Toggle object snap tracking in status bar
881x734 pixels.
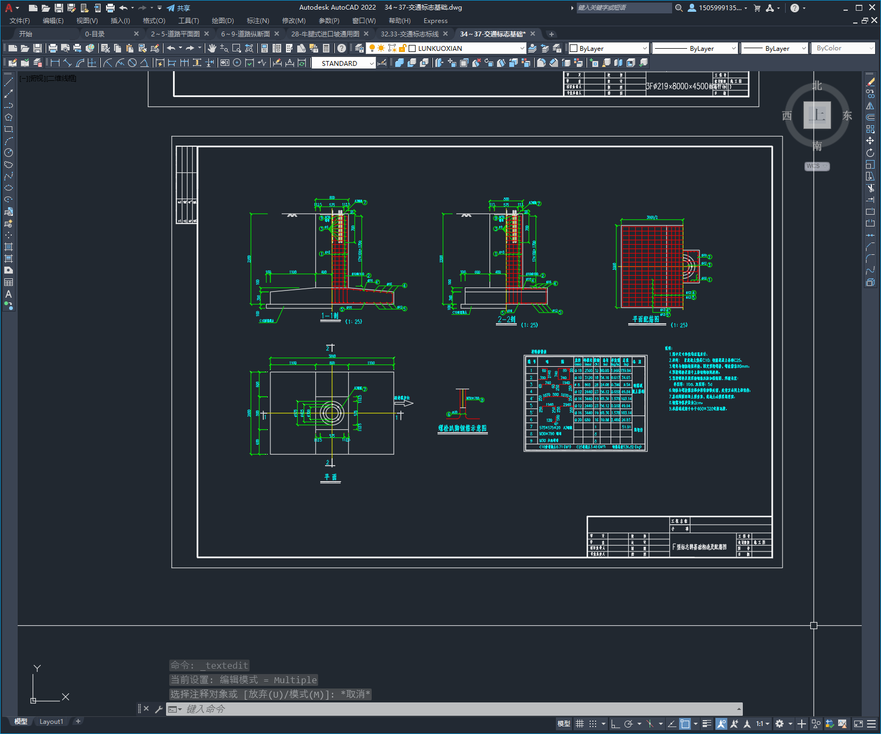(x=672, y=724)
